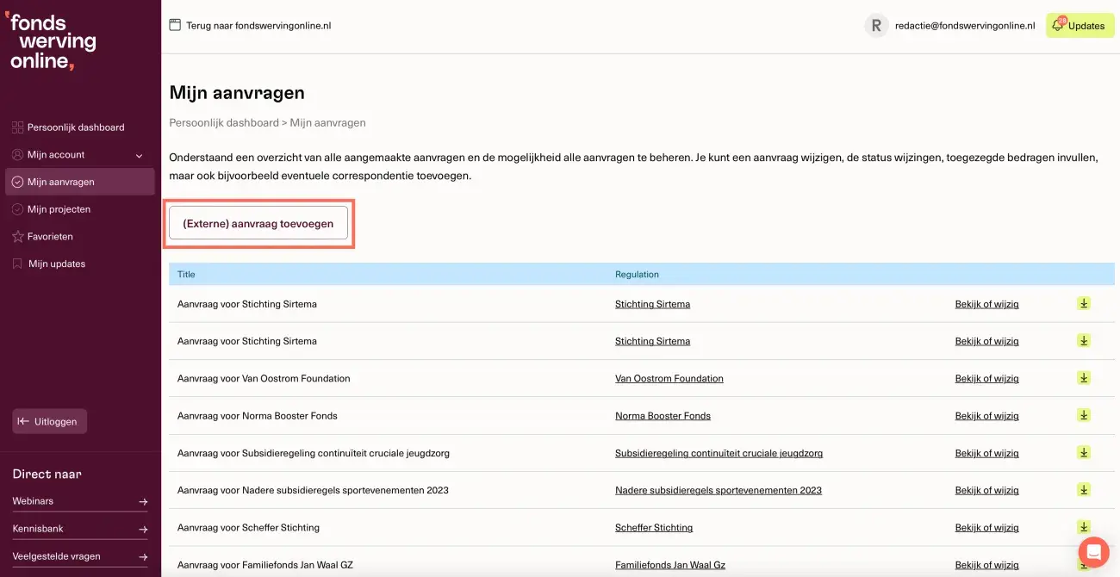Click the Updates bell icon
The image size is (1120, 577).
click(x=1058, y=25)
